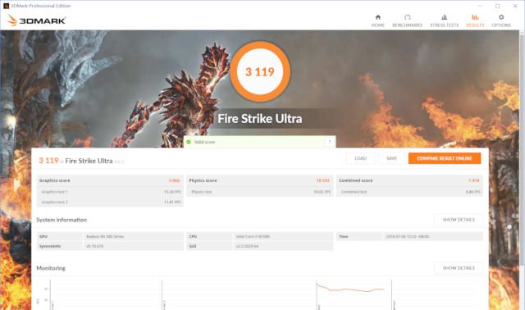The image size is (525, 310).
Task: Open the Valid score help question mark
Action: pyautogui.click(x=330, y=142)
